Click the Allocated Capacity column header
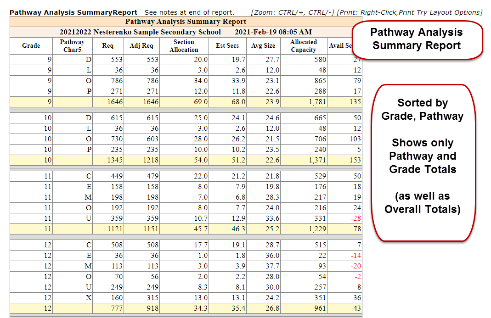 [x=303, y=46]
